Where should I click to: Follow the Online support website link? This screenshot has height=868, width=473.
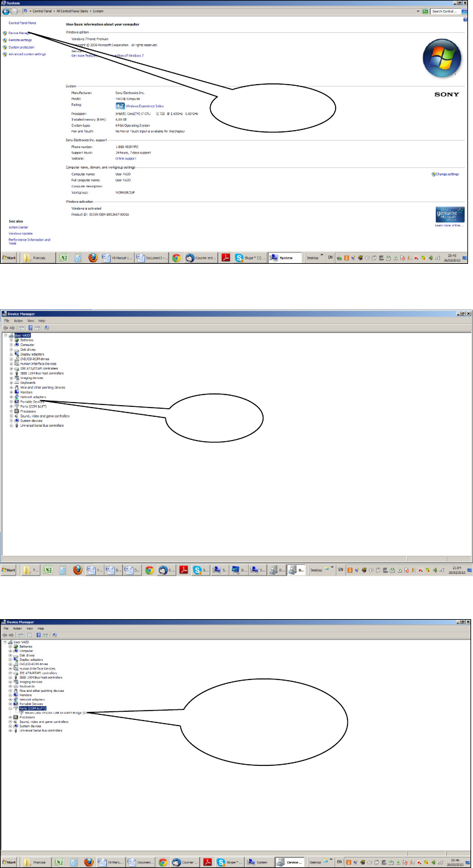coord(126,158)
